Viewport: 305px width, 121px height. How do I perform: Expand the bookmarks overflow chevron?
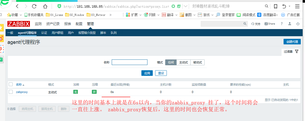[x=110, y=15]
